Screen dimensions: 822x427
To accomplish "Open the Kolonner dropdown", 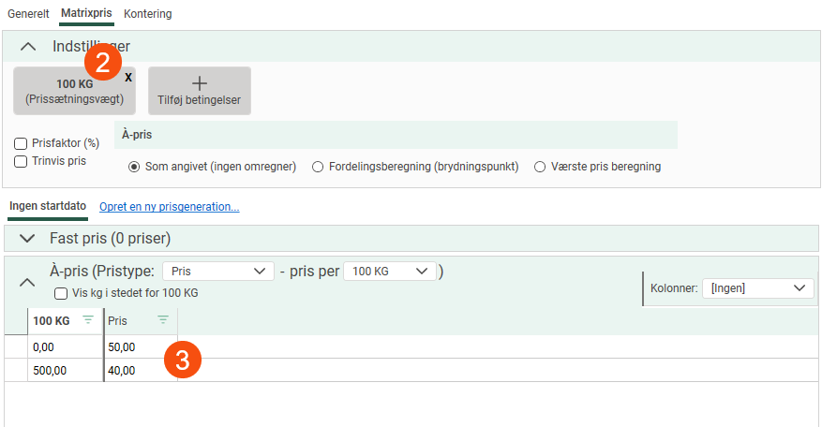I will [x=757, y=287].
